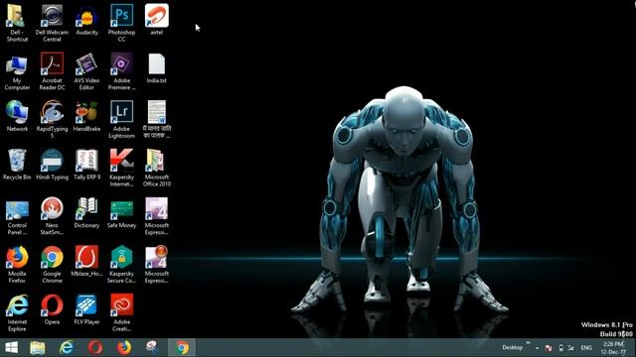
Task: Show hidden system tray icons
Action: click(x=537, y=348)
